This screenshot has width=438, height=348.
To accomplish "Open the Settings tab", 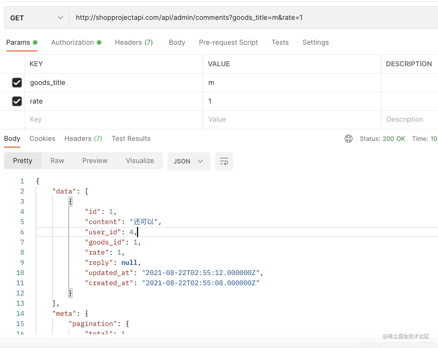I will (x=315, y=42).
